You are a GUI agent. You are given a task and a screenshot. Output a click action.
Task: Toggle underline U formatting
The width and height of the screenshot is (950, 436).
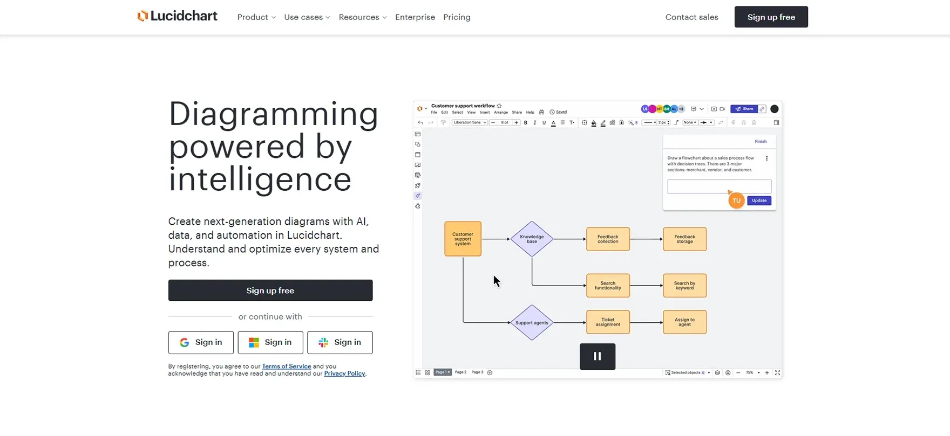[x=544, y=122]
